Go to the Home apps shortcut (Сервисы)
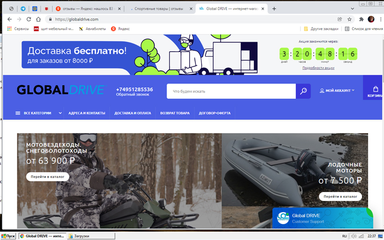 click(x=18, y=29)
